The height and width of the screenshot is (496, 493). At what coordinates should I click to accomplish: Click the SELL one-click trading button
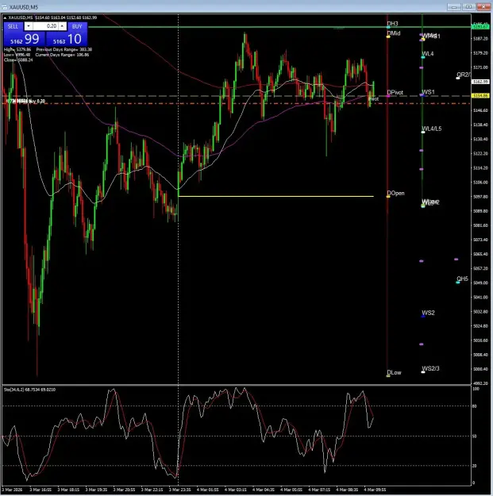13,26
